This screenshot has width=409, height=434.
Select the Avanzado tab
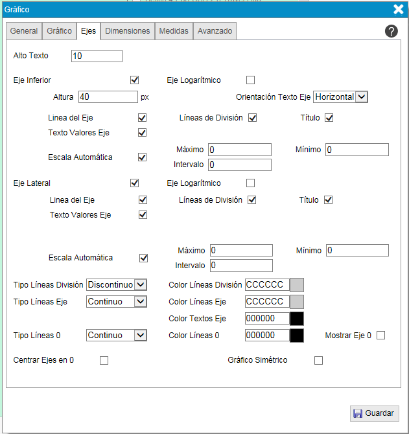[215, 31]
